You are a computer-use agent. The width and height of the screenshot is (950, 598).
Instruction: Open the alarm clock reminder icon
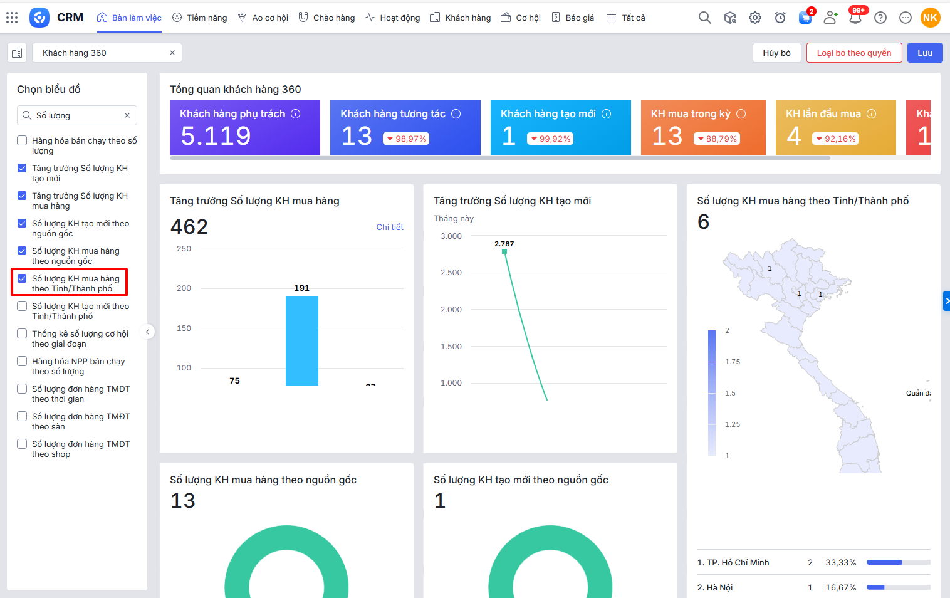coord(780,18)
